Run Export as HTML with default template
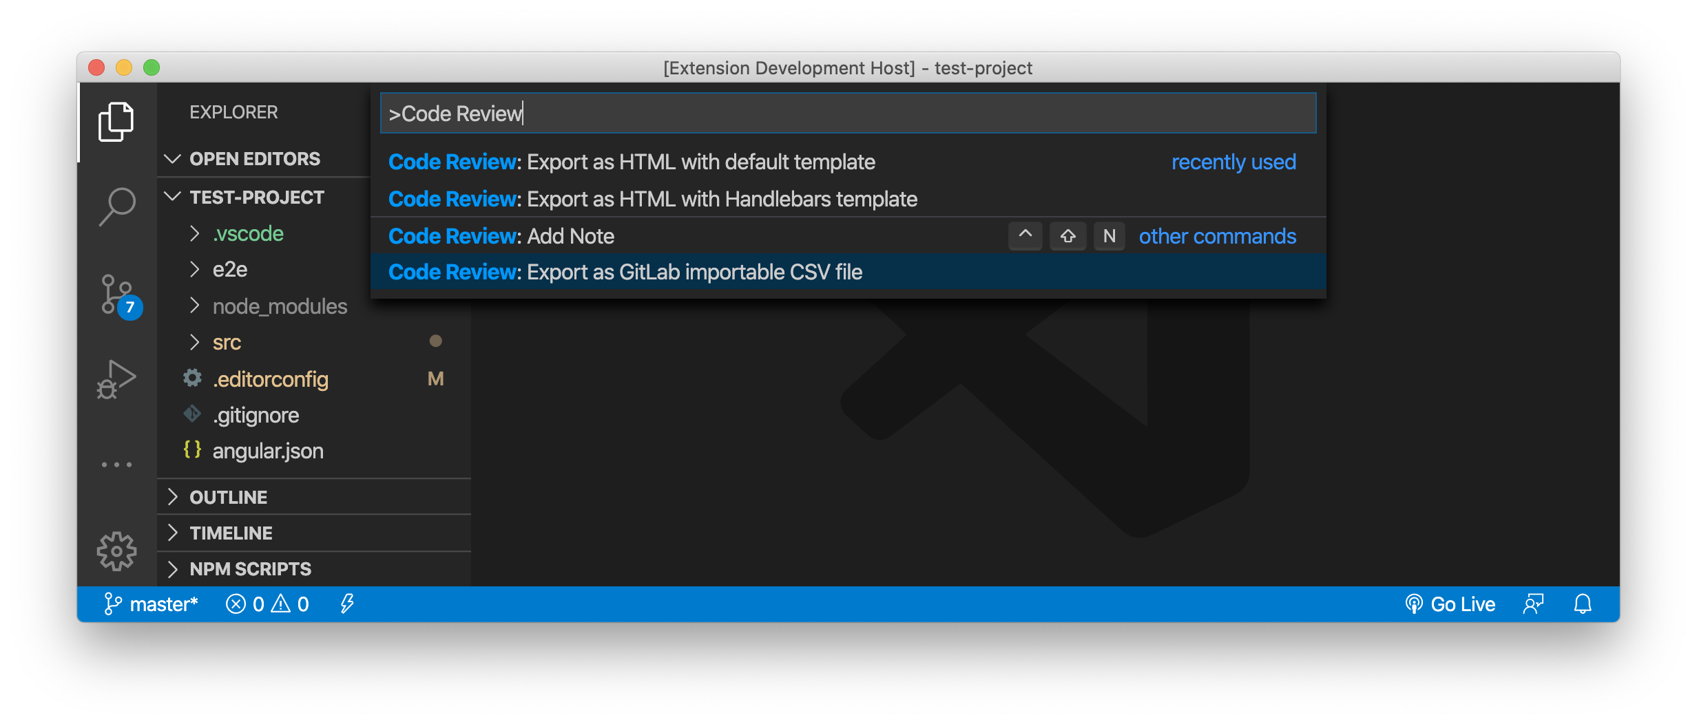Image resolution: width=1697 pixels, height=724 pixels. click(848, 162)
